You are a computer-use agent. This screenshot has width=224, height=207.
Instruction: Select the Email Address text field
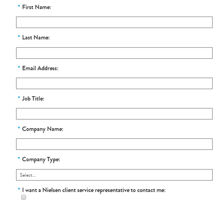pyautogui.click(x=114, y=84)
